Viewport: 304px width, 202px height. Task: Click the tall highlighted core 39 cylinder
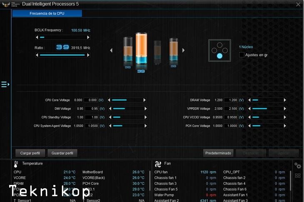point(140,50)
